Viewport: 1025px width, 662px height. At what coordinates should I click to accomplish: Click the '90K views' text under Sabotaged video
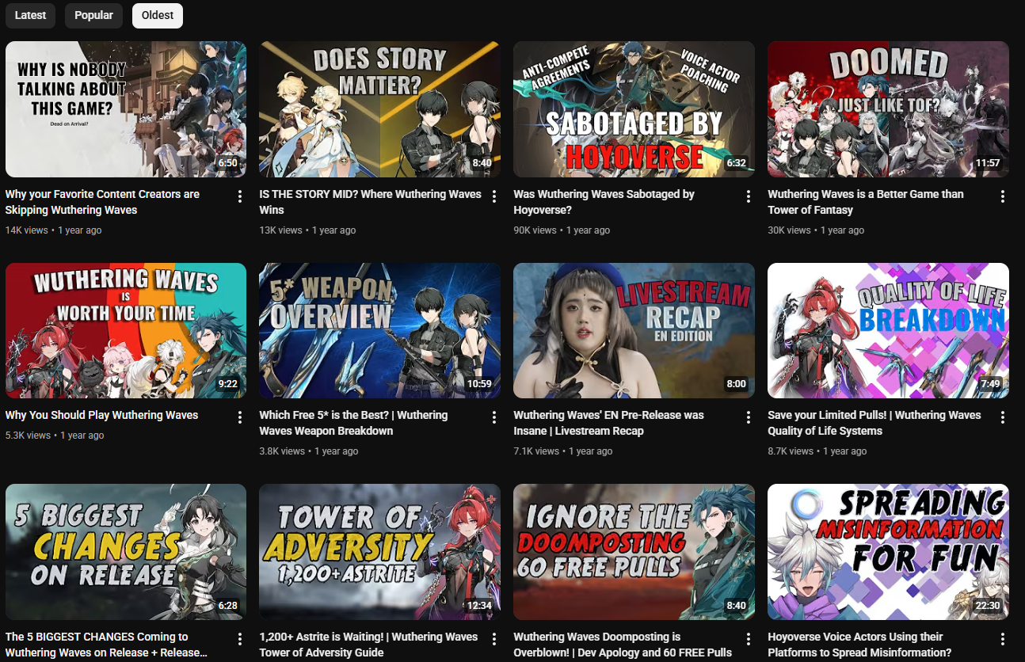click(x=535, y=230)
